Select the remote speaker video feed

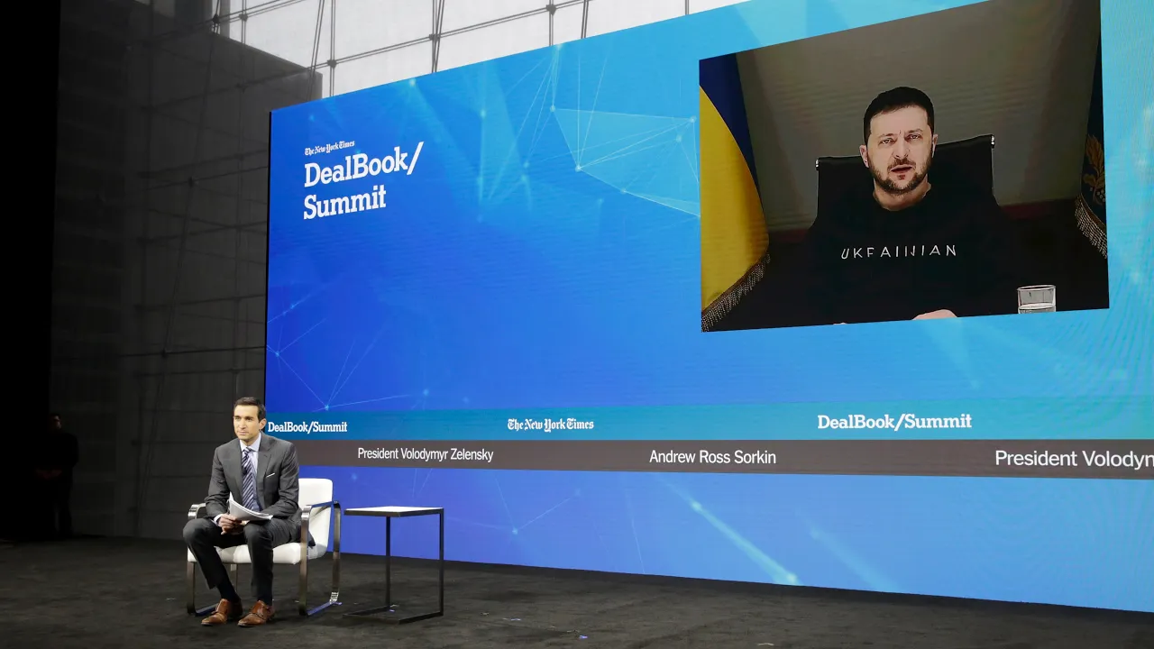[902, 167]
